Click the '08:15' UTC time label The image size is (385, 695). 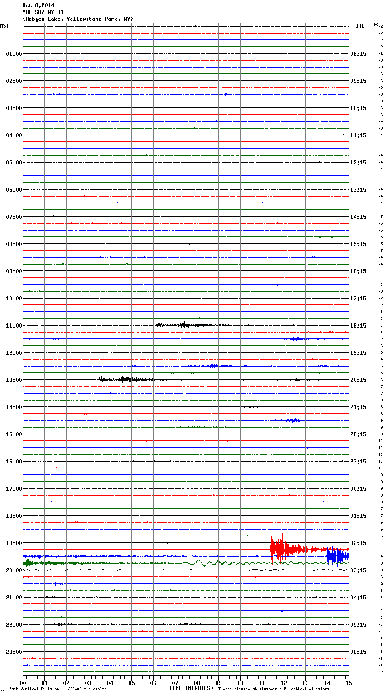pos(358,53)
